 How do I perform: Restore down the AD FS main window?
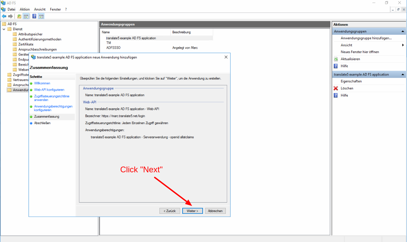pos(387,3)
